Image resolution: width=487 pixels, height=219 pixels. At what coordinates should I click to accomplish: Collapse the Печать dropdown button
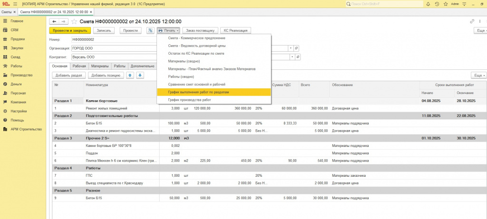(168, 30)
